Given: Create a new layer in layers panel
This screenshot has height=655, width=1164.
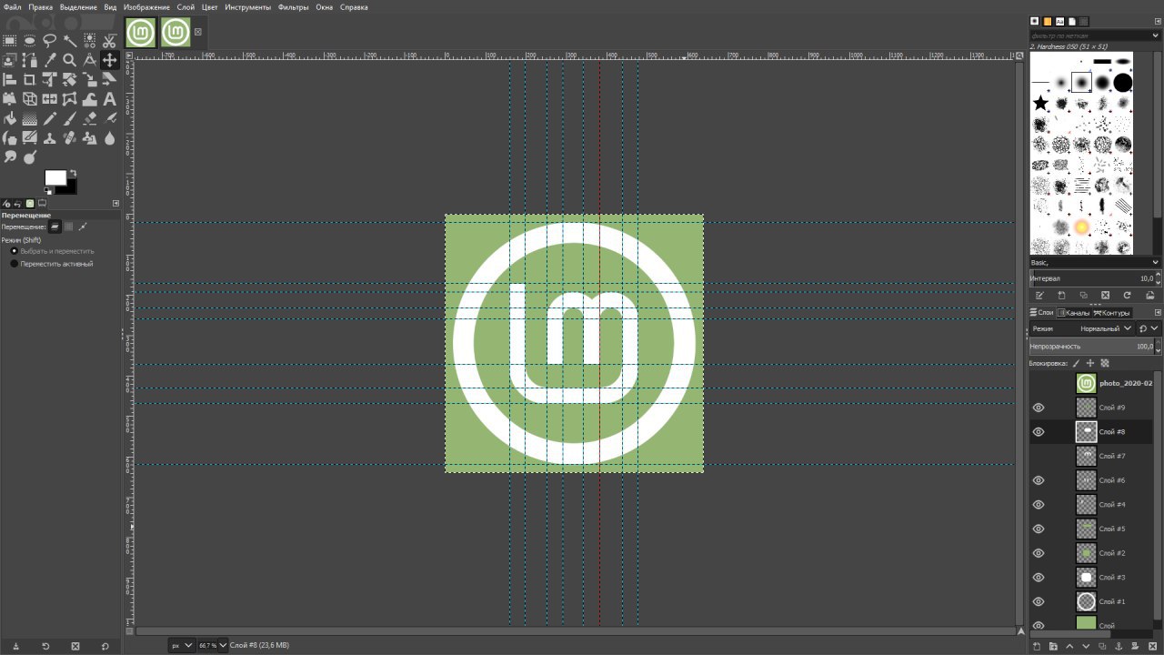Looking at the screenshot, I should click(x=1038, y=646).
